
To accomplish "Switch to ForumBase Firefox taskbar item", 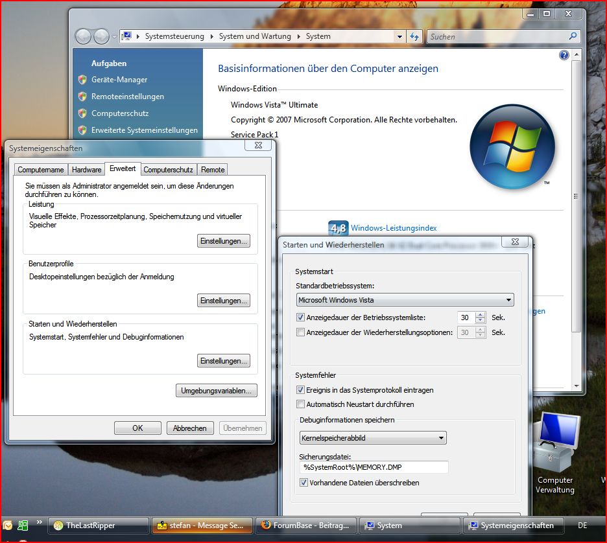I will [x=306, y=526].
